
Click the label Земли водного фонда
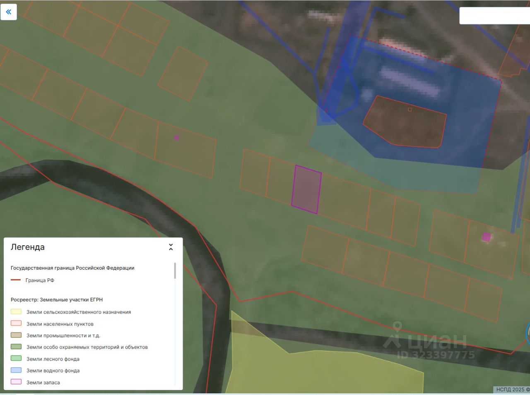coord(53,371)
